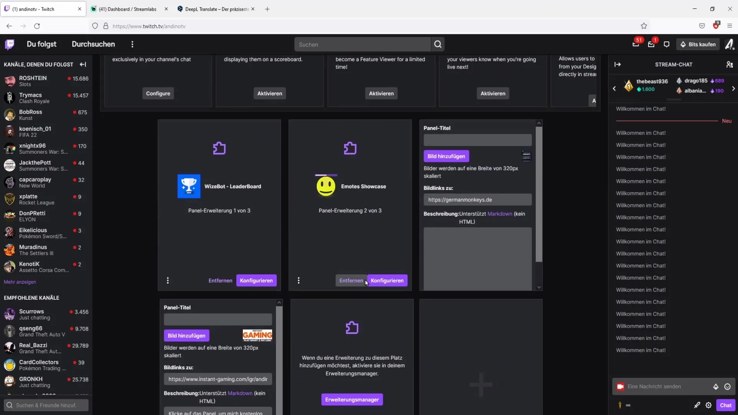Viewport: 738px width, 415px height.
Task: Open Markdown link in germanmonkeys panel
Action: [500, 214]
